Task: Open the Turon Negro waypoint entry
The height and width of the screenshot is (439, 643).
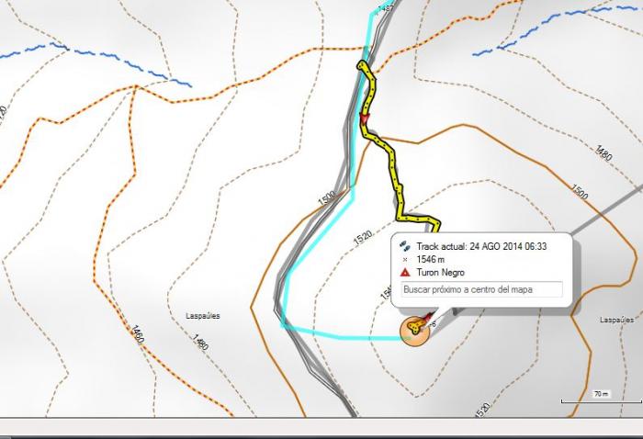Action: pyautogui.click(x=440, y=272)
